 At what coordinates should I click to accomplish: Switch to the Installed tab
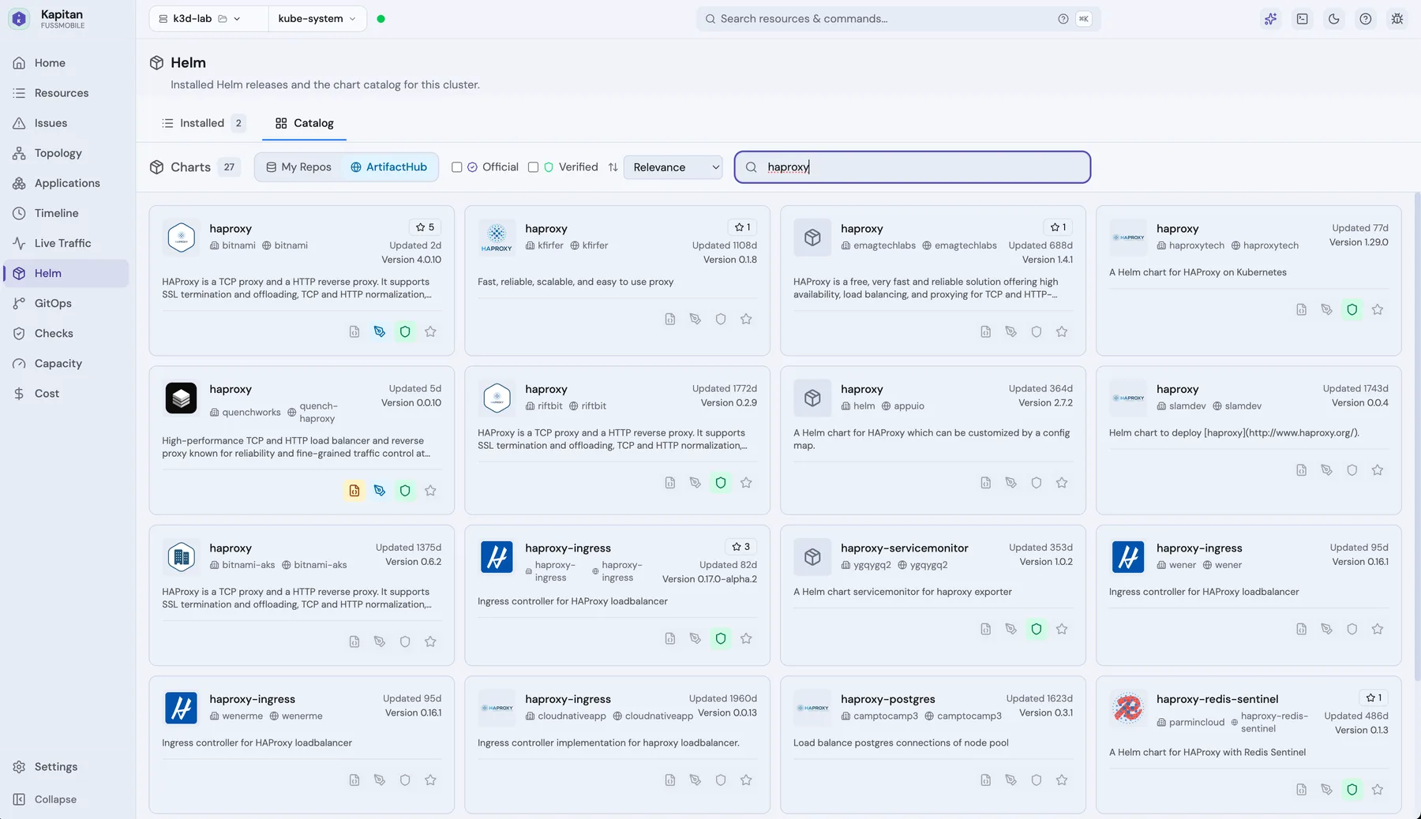[x=204, y=123]
